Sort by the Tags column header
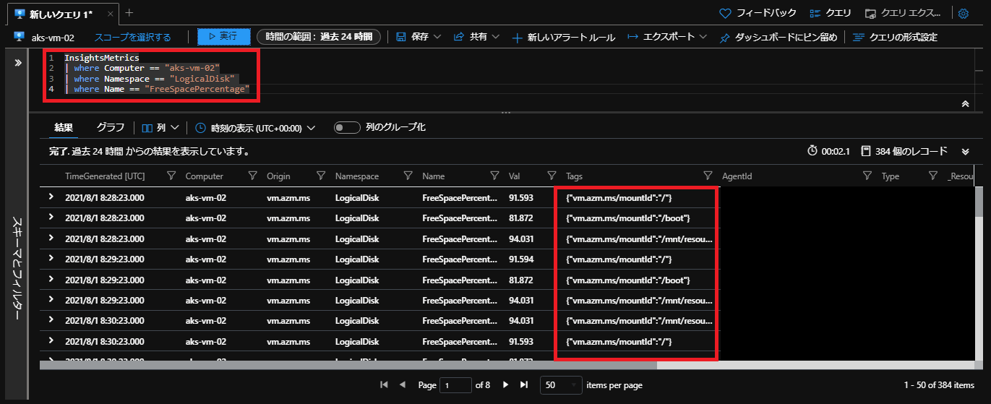The image size is (991, 404). pos(574,176)
